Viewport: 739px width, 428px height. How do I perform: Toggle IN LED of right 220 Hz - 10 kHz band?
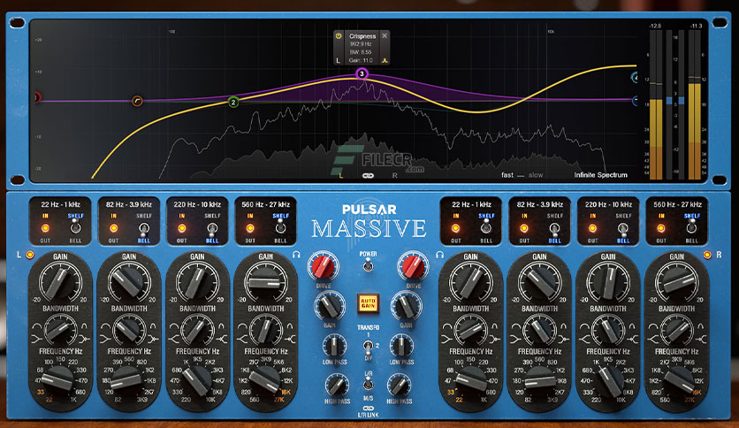(x=593, y=228)
